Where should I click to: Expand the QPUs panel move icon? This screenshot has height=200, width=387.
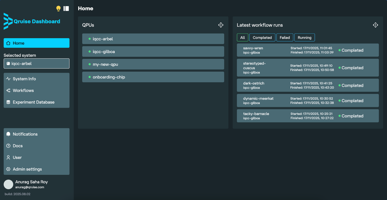221,25
